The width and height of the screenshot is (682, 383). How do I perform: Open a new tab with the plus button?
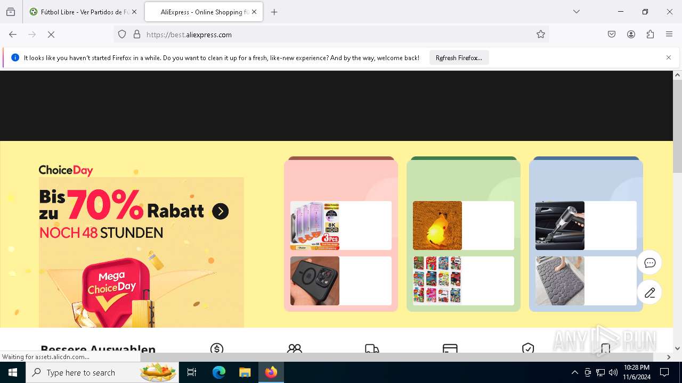[x=274, y=12]
